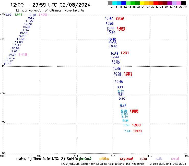Select the wave height value '9.60'
This screenshot has width=189, height=166.
click(x=31, y=18)
